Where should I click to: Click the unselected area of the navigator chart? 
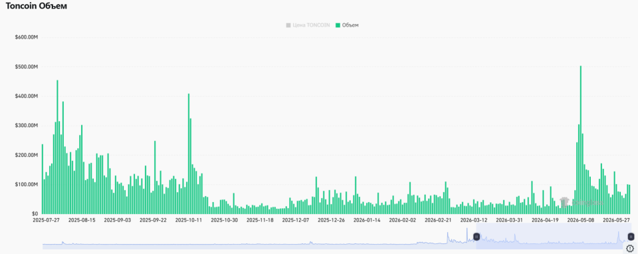259,236
